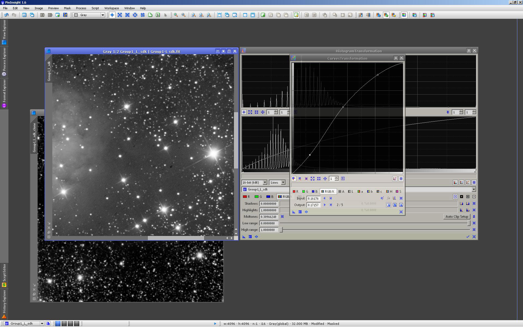523x327 pixels.
Task: Click Zoom In mode icon in CurvesTransformation
Action: coord(312,179)
